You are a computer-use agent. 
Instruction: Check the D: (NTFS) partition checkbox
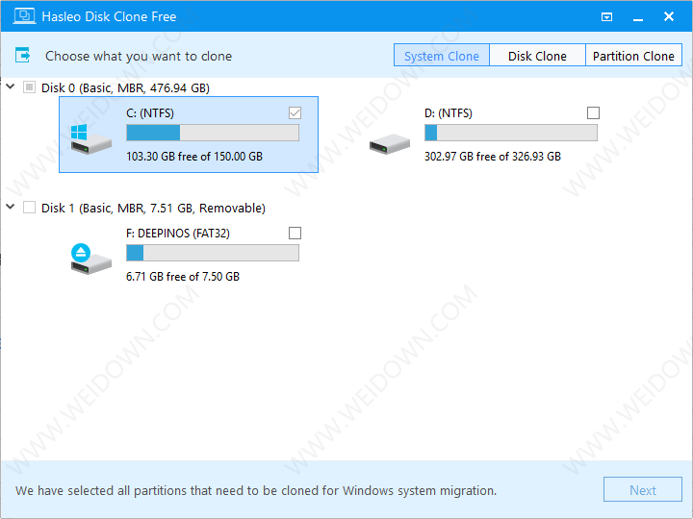click(593, 113)
